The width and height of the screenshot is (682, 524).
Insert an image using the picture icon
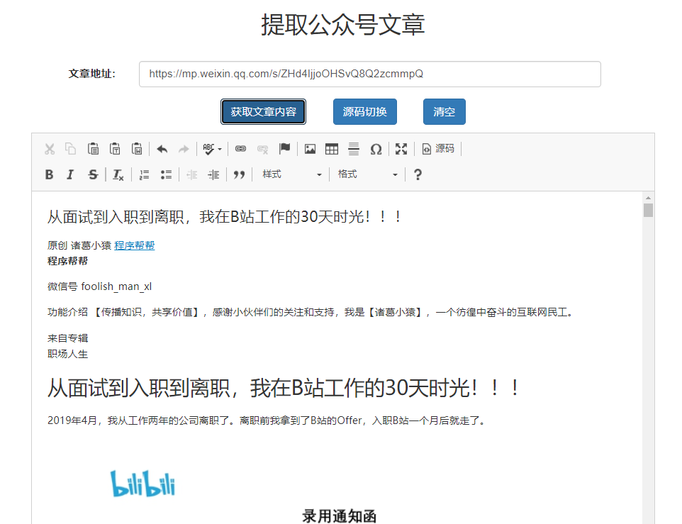(x=310, y=149)
